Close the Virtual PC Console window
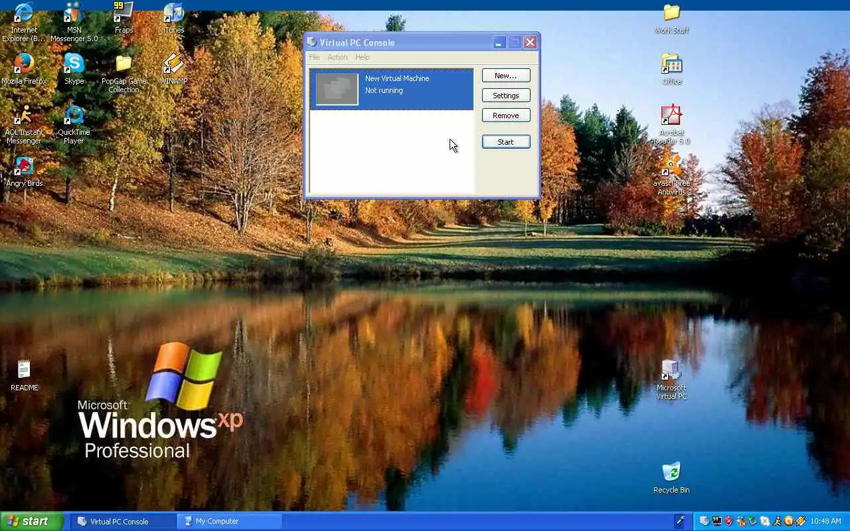850x531 pixels. tap(530, 42)
